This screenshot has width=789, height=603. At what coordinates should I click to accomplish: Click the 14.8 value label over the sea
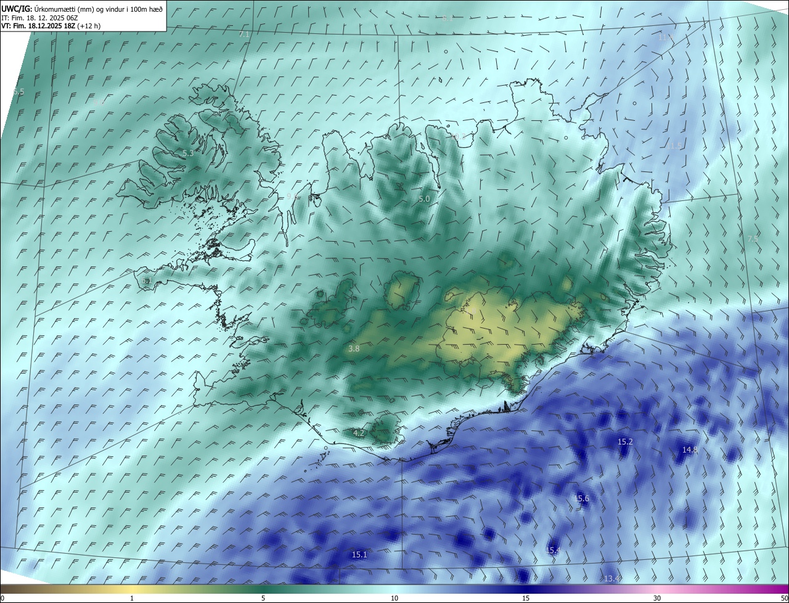[690, 449]
